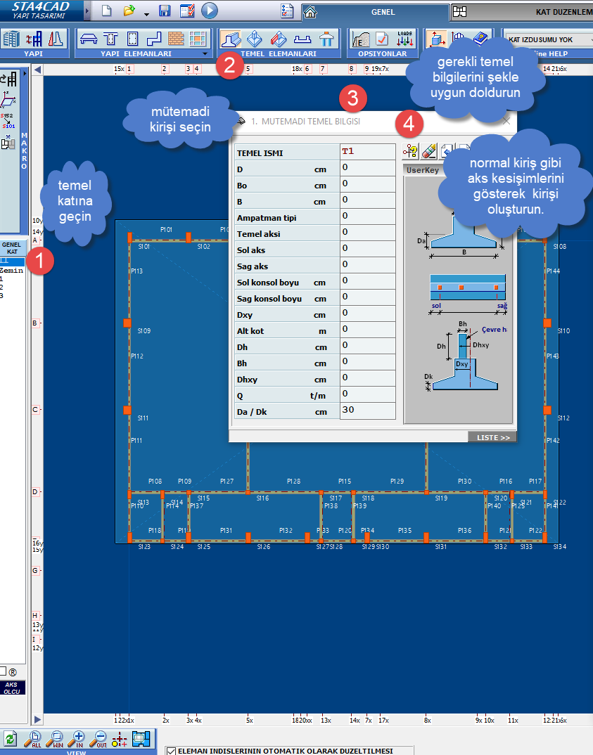Select the slab grid icon

[x=198, y=39]
